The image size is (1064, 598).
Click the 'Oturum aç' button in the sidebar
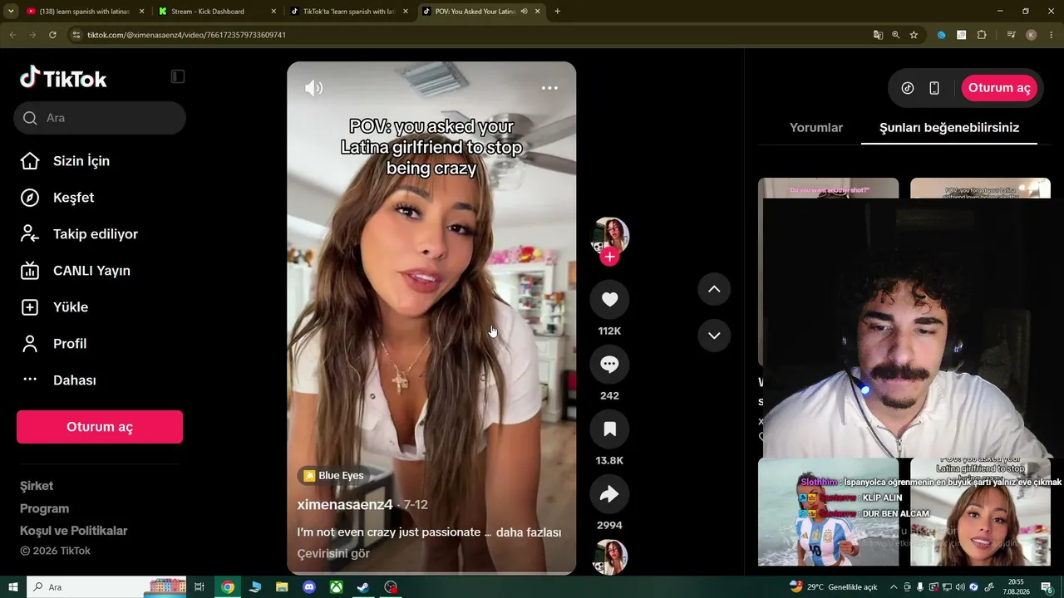click(x=100, y=427)
